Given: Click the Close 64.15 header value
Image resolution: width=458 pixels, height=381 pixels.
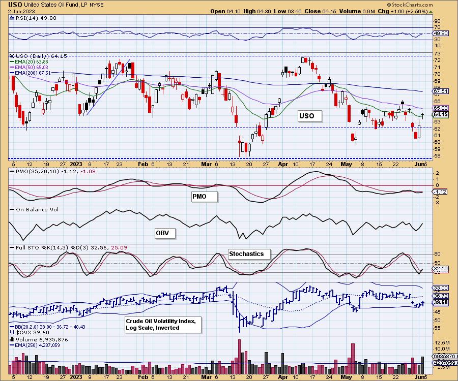Looking at the screenshot, I should [320, 11].
